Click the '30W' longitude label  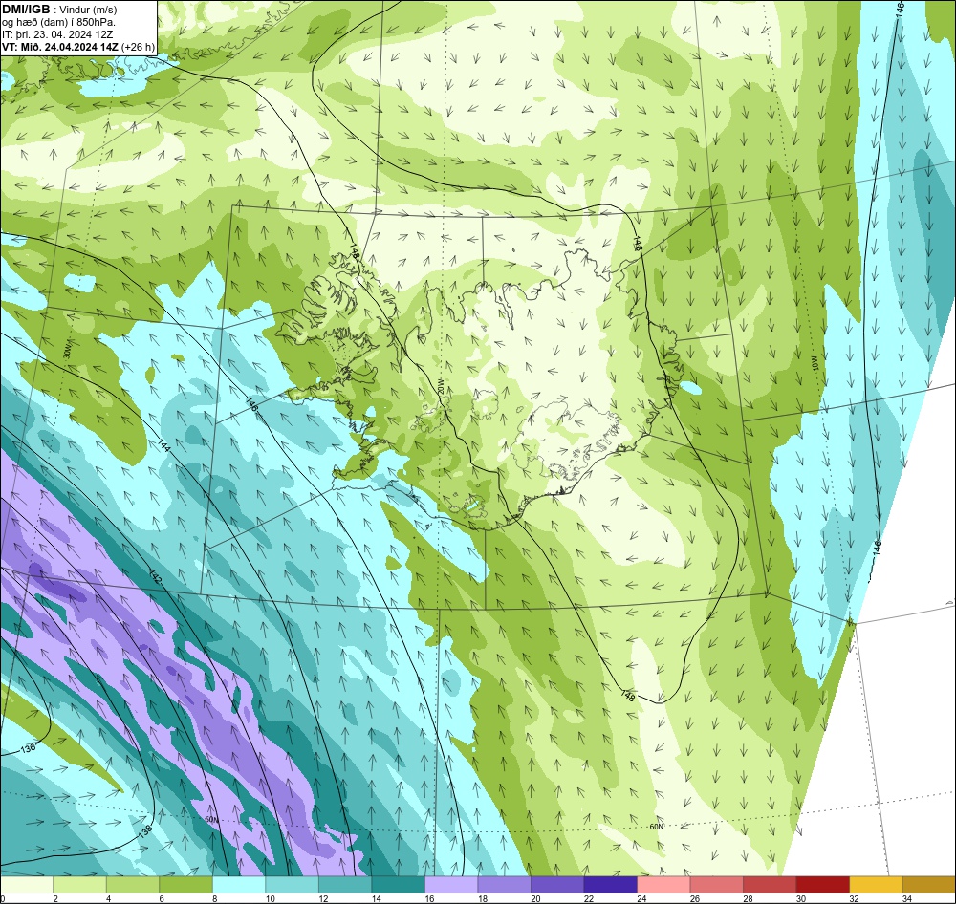click(x=67, y=350)
